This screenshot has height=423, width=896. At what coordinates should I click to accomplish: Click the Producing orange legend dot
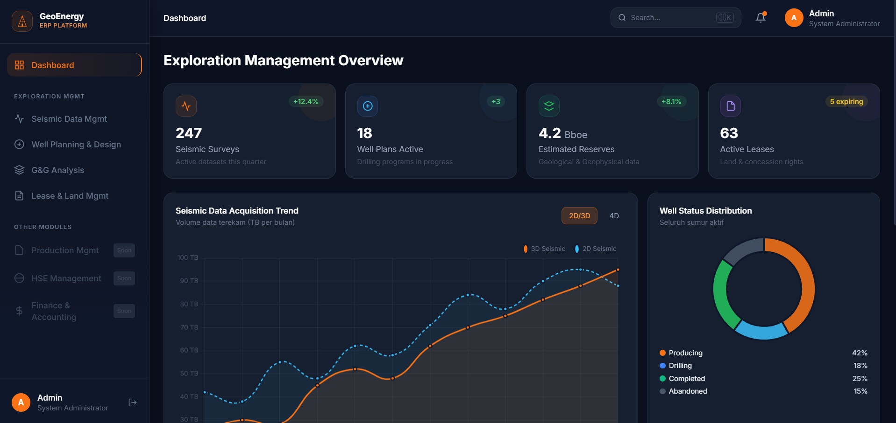tap(662, 353)
